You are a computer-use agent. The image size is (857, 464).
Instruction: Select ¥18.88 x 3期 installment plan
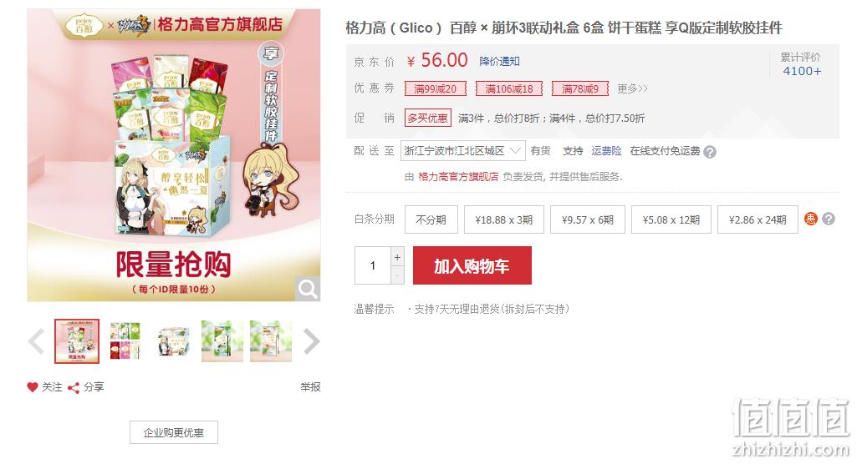[504, 219]
